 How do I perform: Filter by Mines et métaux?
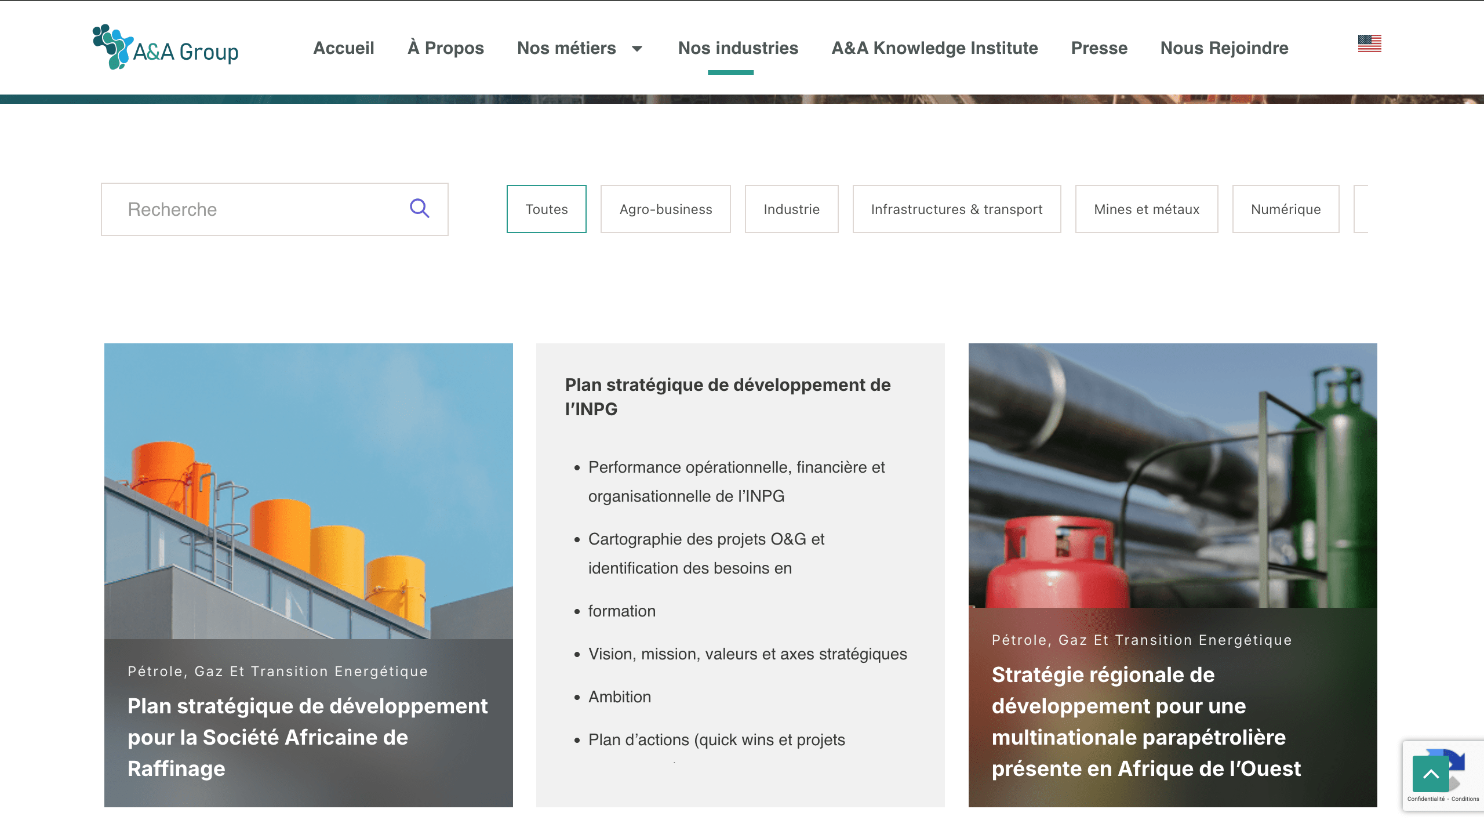click(x=1146, y=209)
